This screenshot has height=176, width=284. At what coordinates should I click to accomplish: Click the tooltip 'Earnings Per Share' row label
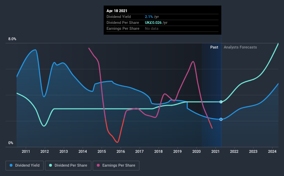123,28
